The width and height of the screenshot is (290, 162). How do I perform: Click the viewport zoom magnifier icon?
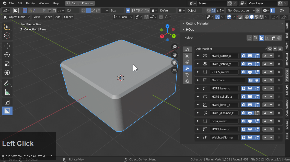coord(174,47)
